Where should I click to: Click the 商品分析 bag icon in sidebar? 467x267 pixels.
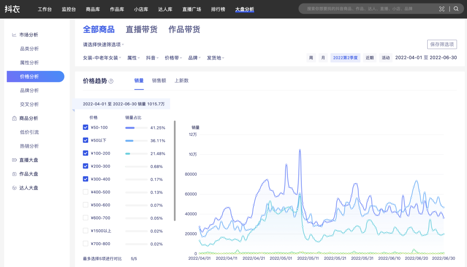point(14,118)
